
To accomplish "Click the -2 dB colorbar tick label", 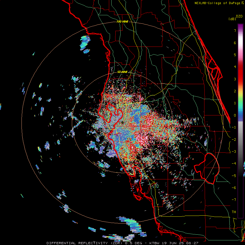I will pos(234,140).
